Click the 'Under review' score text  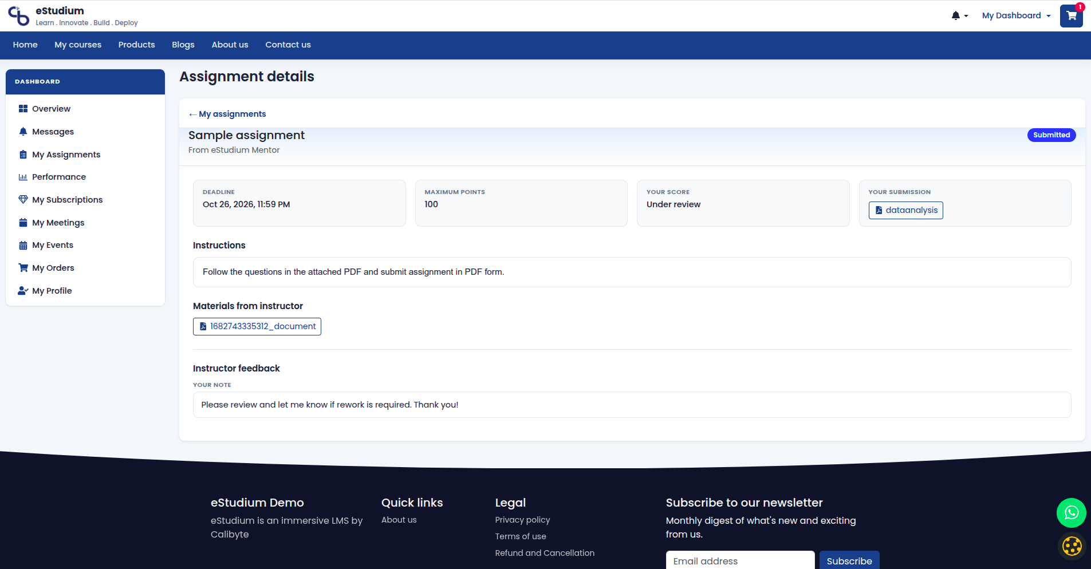673,204
